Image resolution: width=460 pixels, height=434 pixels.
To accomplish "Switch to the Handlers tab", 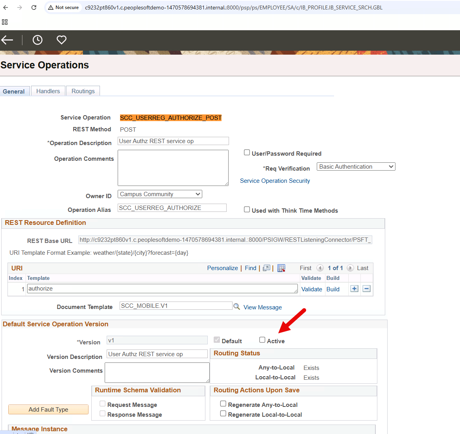I will click(48, 91).
